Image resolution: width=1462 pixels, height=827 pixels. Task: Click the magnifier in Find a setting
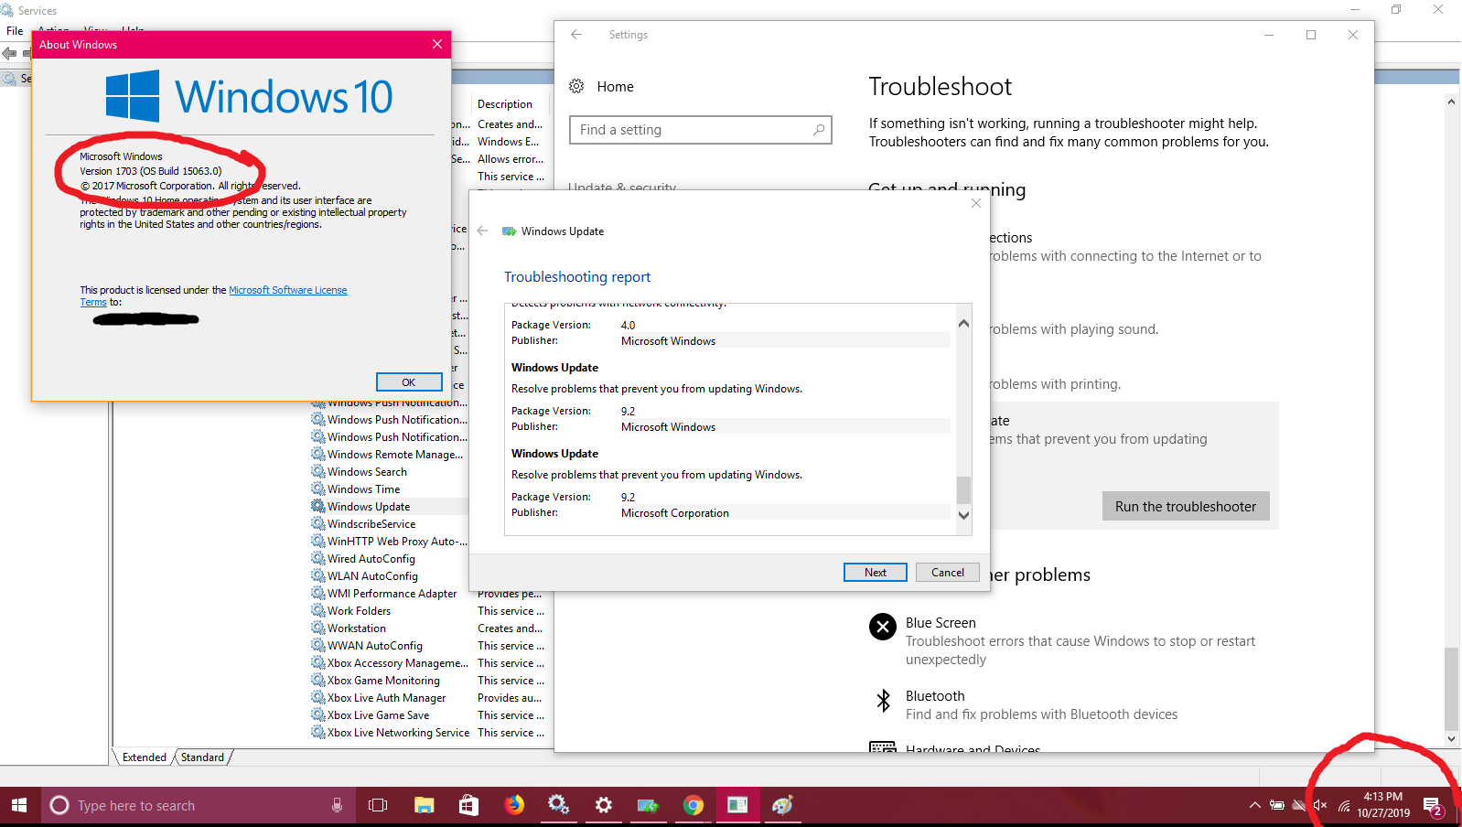(x=819, y=130)
